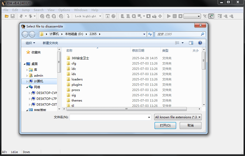Click the open file icon in IDA toolbar

pos(6,16)
